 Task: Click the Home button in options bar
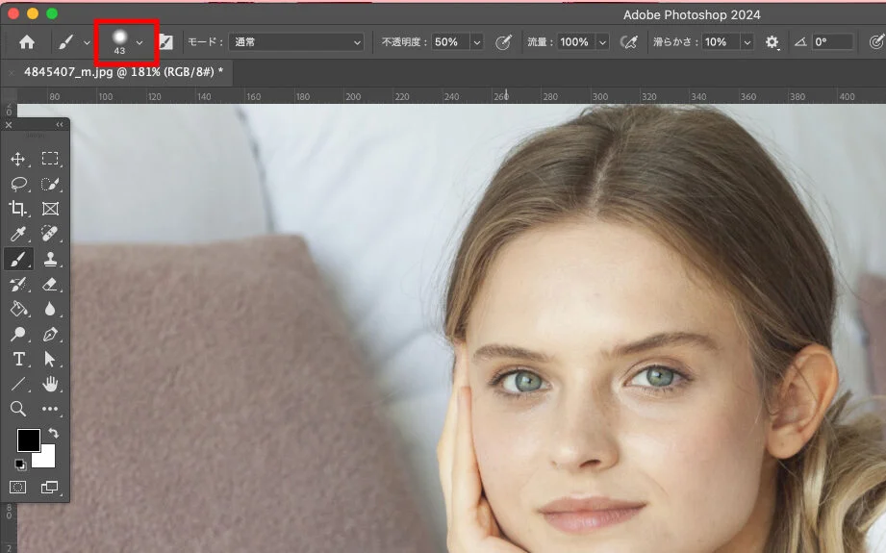27,42
